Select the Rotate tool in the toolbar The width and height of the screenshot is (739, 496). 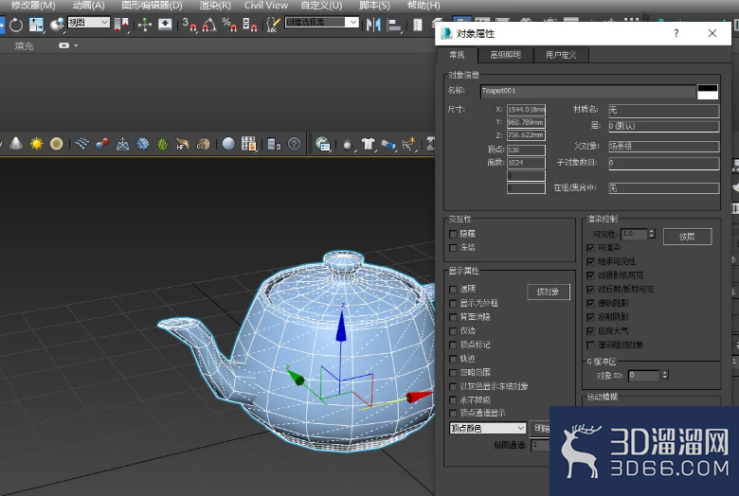tap(15, 25)
